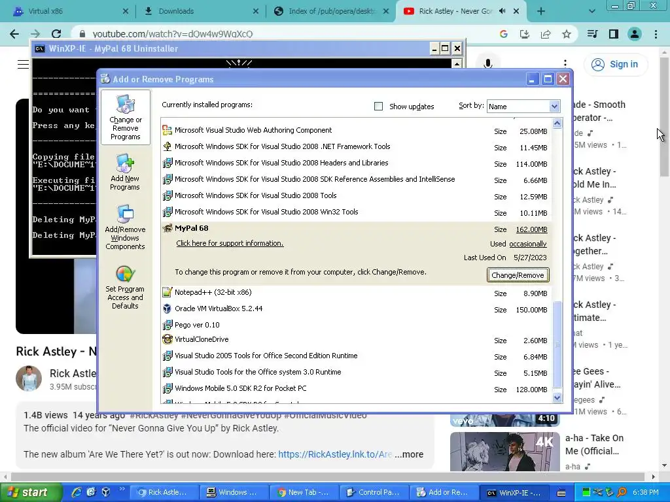This screenshot has width=670, height=502.
Task: Open Click here for support information link
Action: 230,243
